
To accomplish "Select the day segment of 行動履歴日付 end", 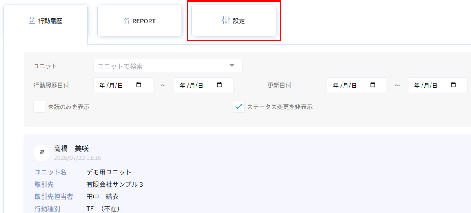I will pos(199,85).
